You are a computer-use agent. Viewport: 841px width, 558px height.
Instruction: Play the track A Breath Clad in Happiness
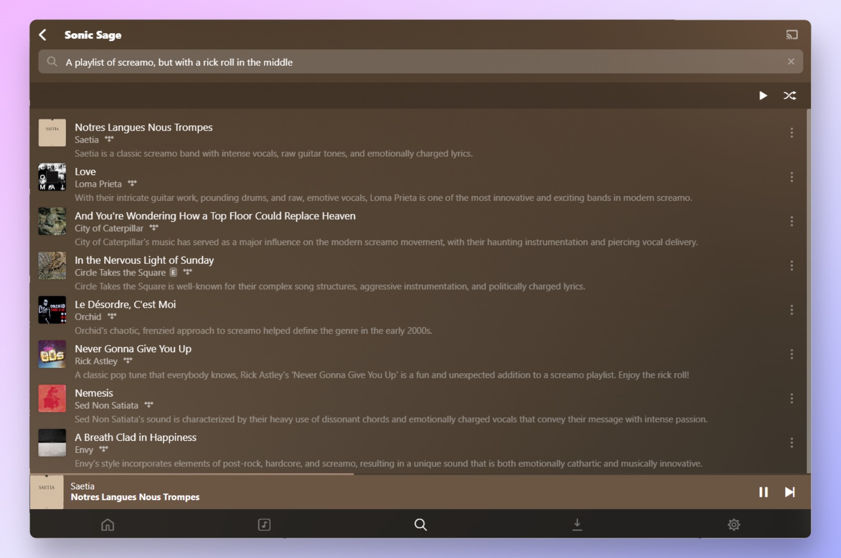tap(135, 437)
